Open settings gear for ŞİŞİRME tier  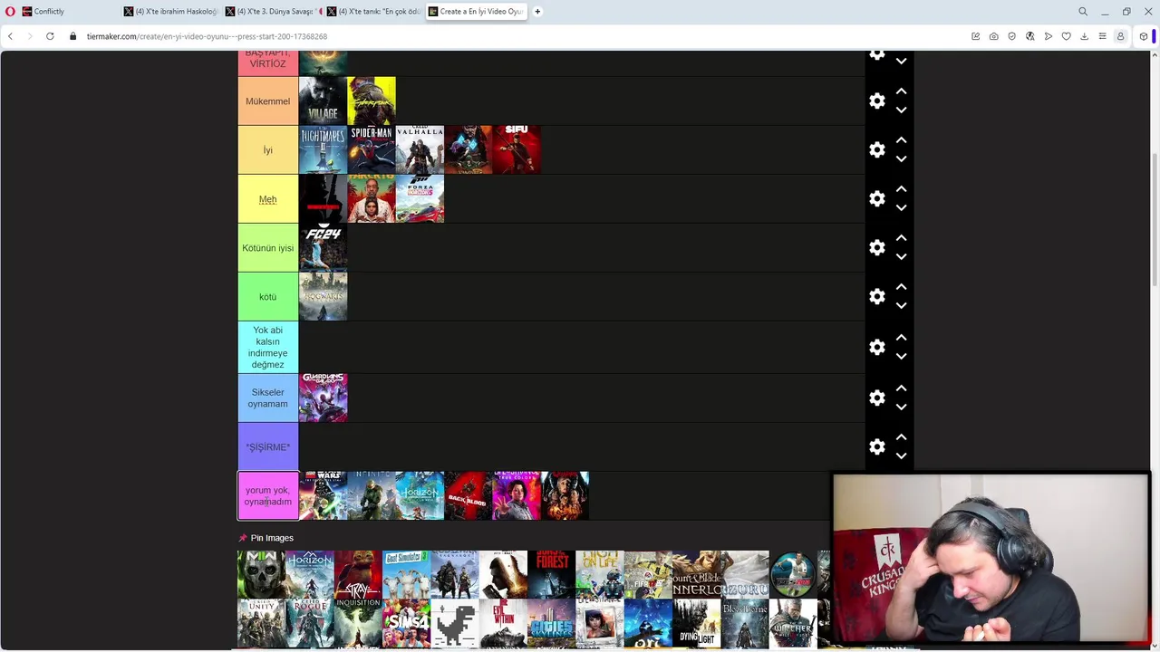point(876,446)
